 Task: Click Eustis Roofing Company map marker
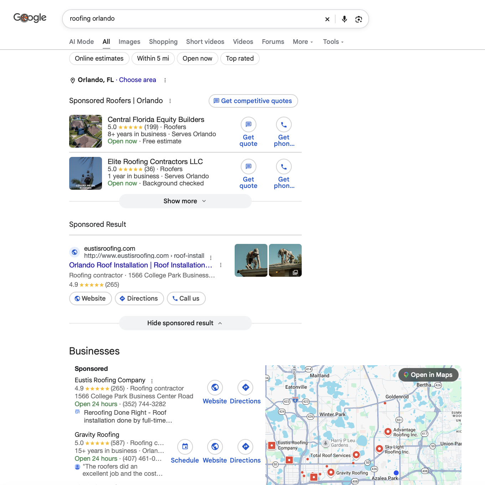[x=272, y=445]
